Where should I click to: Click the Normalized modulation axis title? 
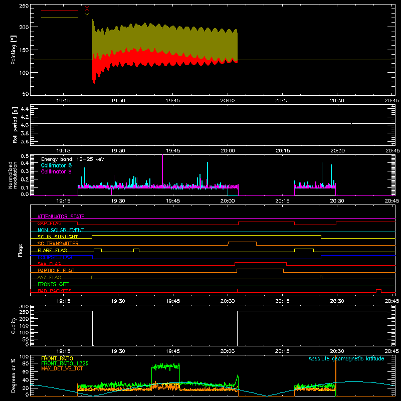coord(13,175)
